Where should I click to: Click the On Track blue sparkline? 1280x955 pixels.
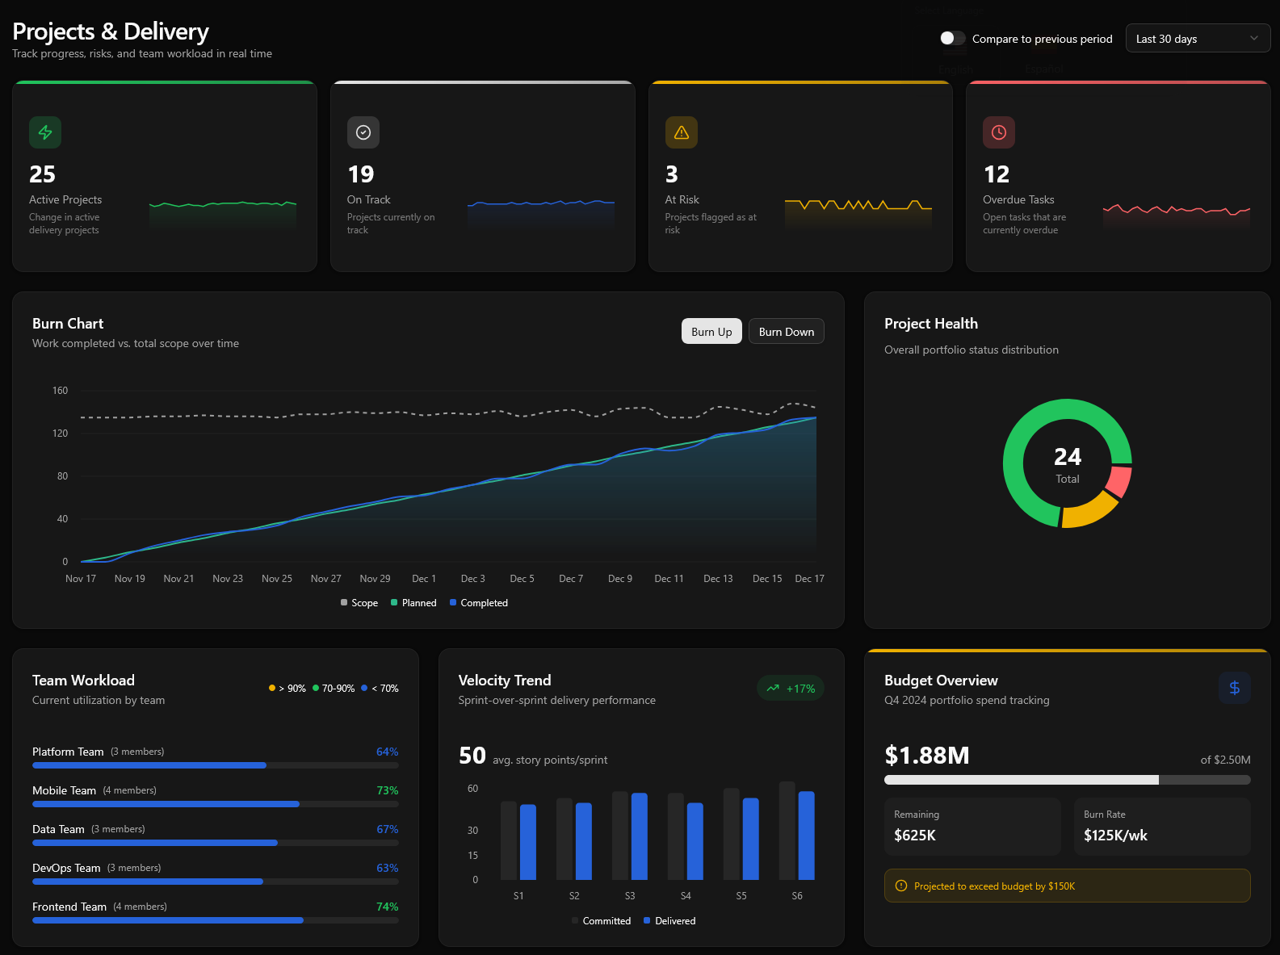(x=541, y=215)
